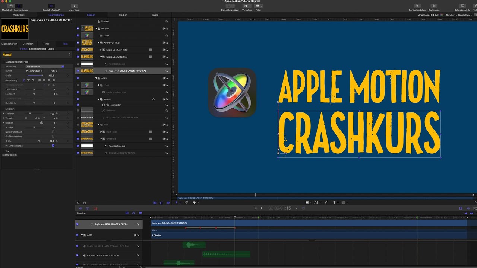Screen dimensions: 477x268
Task: Select the rectangle mask tool
Action: coord(343,202)
